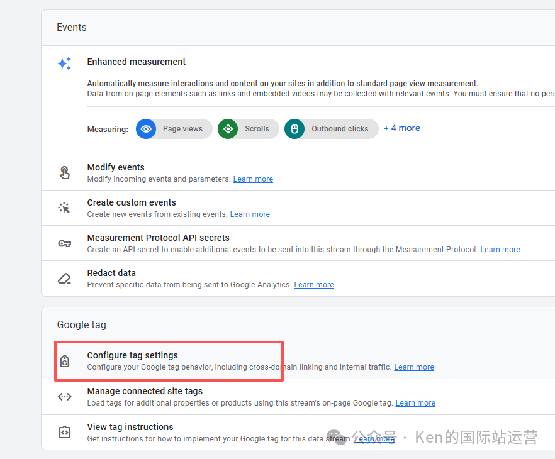Select the Outbound clicks chip
This screenshot has height=459, width=555.
(332, 129)
